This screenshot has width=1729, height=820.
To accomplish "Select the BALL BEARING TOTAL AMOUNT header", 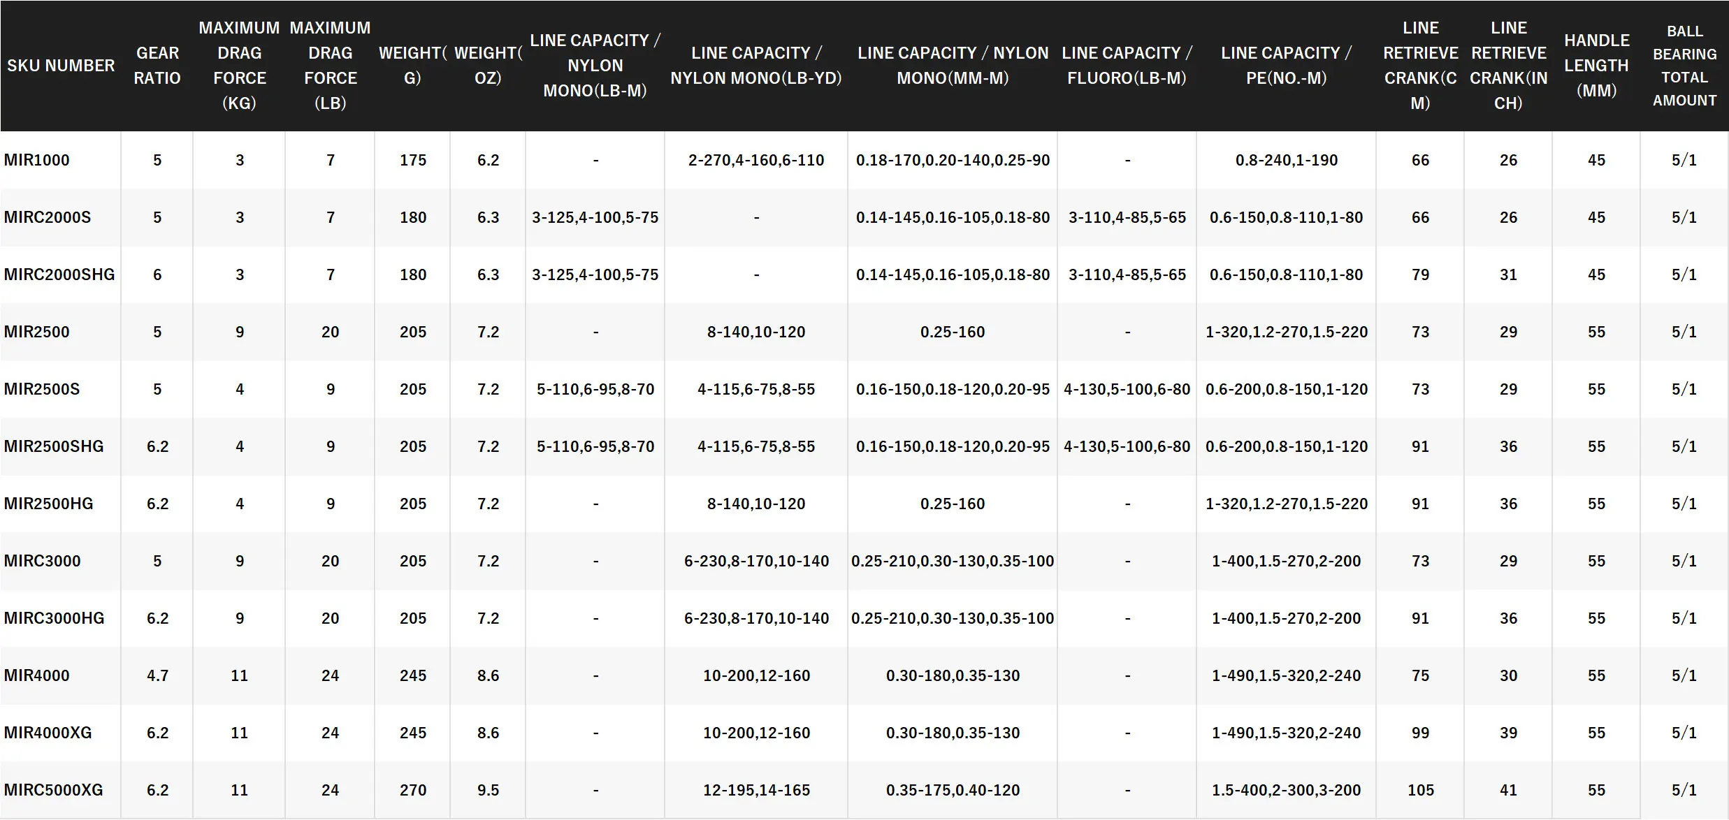I will [x=1684, y=66].
